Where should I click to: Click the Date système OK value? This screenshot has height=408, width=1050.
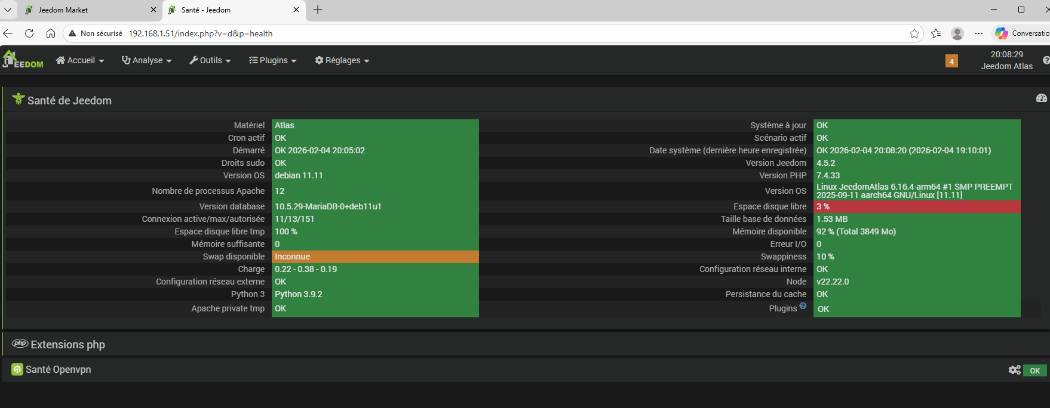917,150
